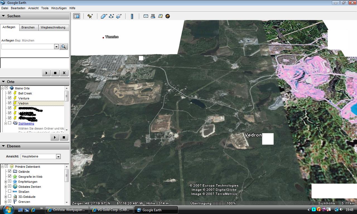Open the Ansicht Hauptebene dropdown
Image resolution: width=357 pixels, height=214 pixels.
coord(58,157)
